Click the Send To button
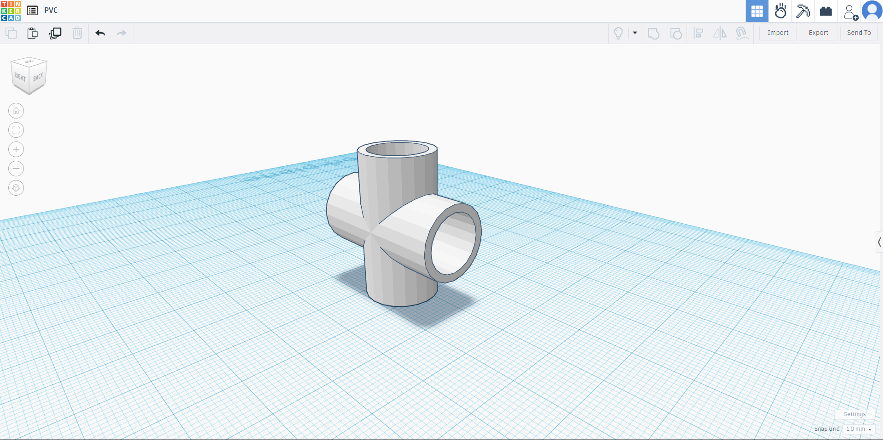 859,33
